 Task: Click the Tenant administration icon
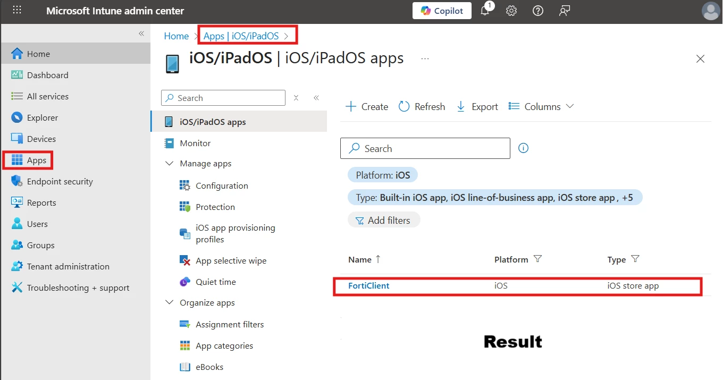17,266
